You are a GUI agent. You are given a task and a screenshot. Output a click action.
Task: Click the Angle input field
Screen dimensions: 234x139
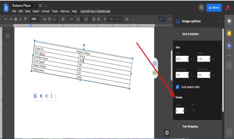[x=179, y=111]
